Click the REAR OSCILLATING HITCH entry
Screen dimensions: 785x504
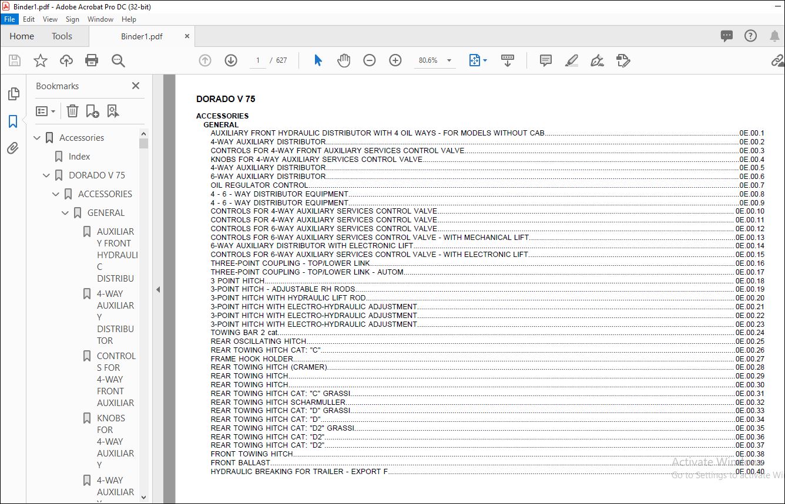(x=488, y=341)
